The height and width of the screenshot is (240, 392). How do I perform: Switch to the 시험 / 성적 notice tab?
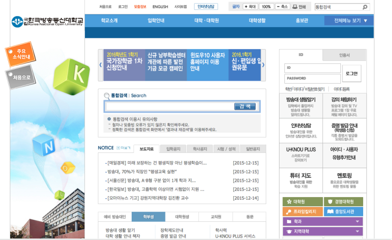pyautogui.click(x=226, y=149)
